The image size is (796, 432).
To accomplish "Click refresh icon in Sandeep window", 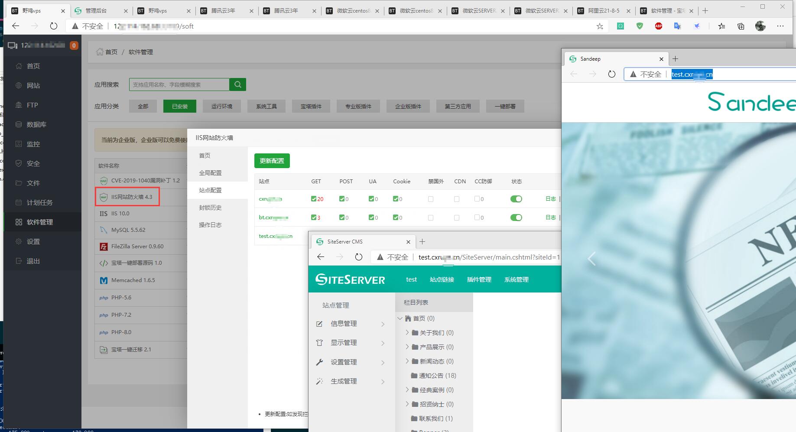I will [612, 74].
